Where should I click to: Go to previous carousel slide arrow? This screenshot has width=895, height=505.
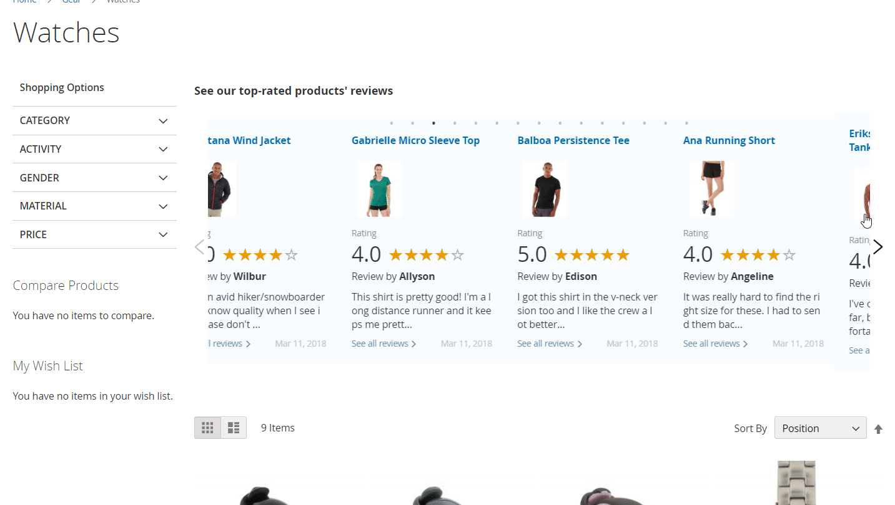[200, 247]
